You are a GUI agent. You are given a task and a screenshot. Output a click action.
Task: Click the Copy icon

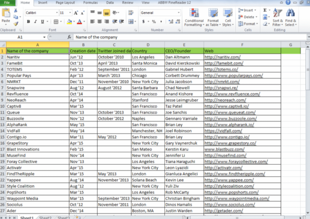coord(16,17)
